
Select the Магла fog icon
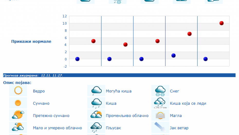160,115
